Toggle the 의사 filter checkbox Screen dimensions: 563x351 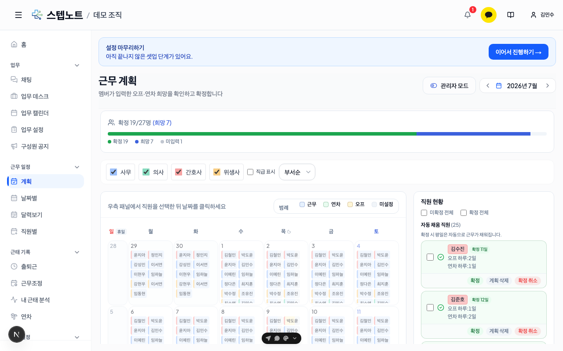point(146,172)
